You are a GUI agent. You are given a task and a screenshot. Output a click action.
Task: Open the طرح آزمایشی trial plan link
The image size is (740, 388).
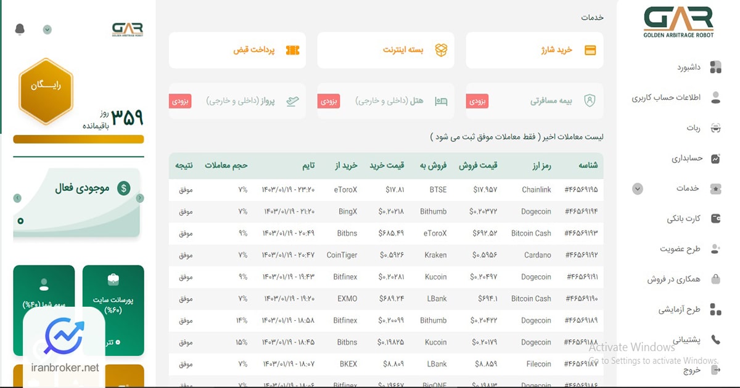tap(680, 309)
